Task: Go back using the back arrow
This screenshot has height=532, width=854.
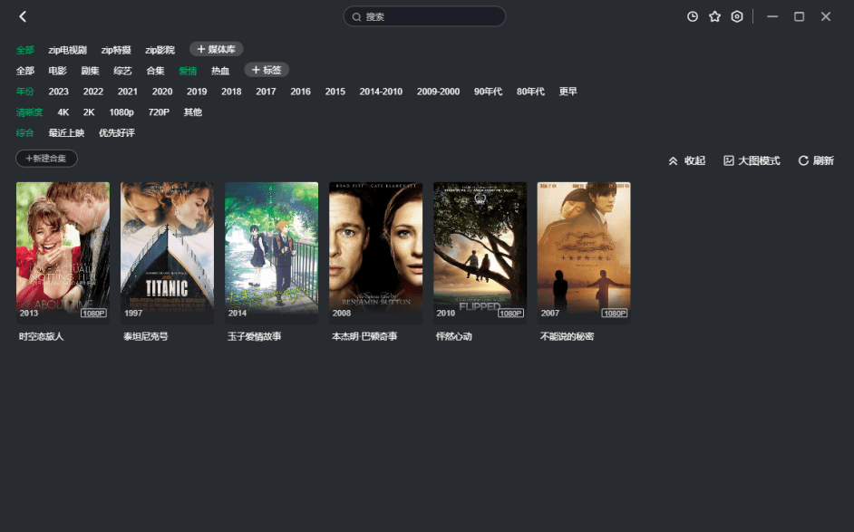Action: click(23, 17)
